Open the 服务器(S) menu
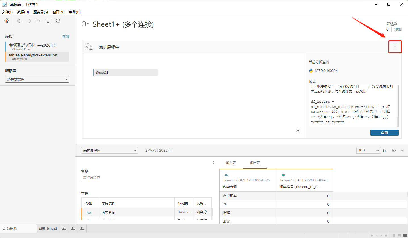408x238 pixels. pyautogui.click(x=41, y=12)
